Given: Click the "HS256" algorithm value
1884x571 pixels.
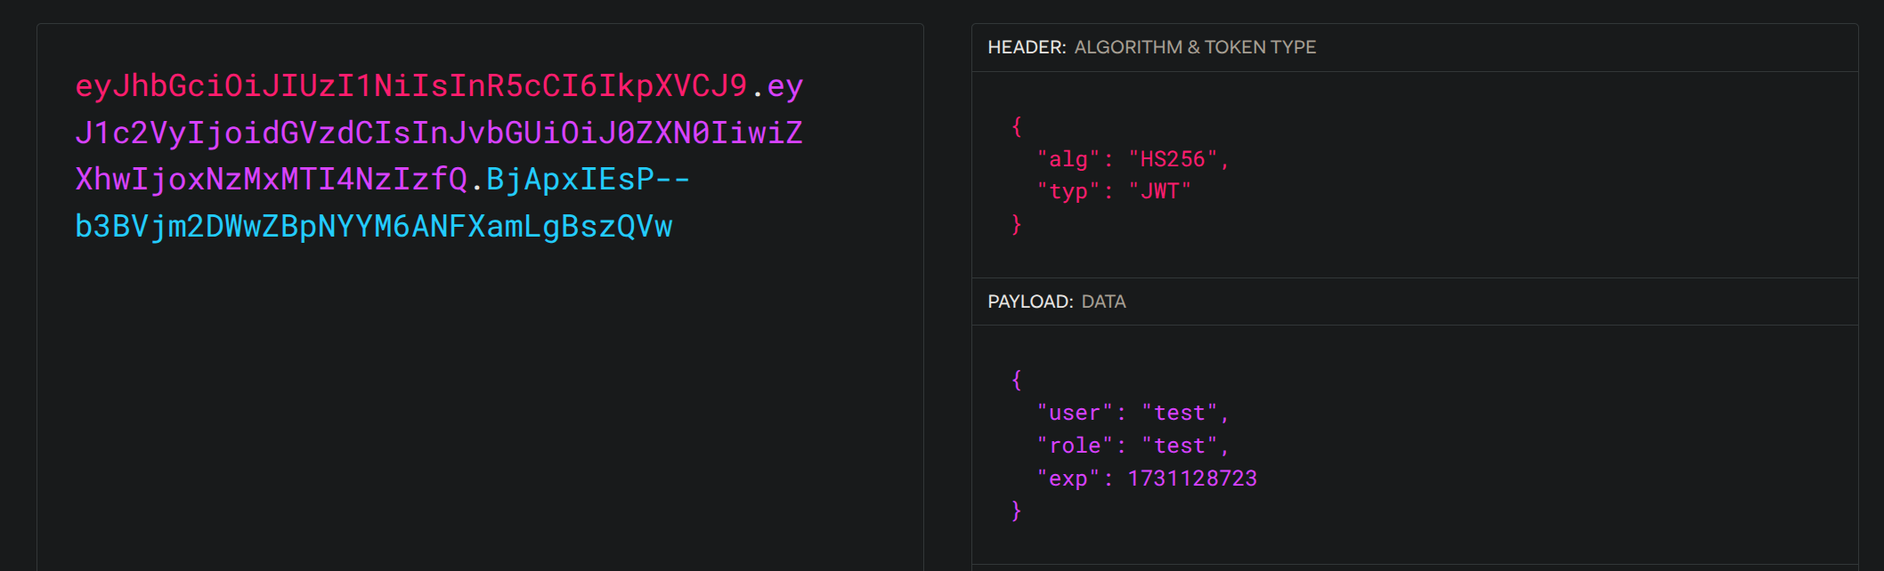Looking at the screenshot, I should [1173, 159].
